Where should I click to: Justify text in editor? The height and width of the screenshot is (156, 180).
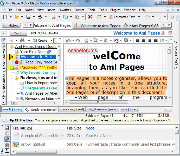[x=156, y=40]
